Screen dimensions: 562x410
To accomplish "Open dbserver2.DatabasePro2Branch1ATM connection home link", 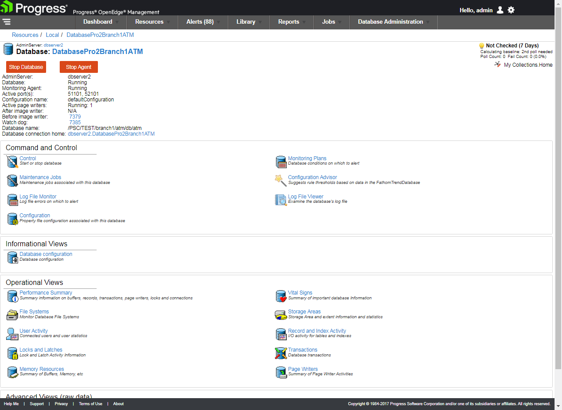I will [111, 134].
